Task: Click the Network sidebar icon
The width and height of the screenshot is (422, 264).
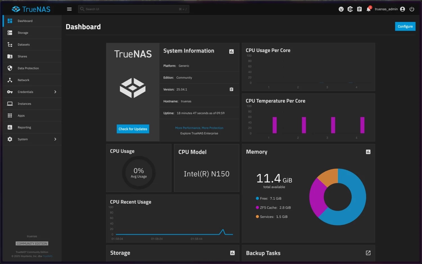Action: [10, 80]
